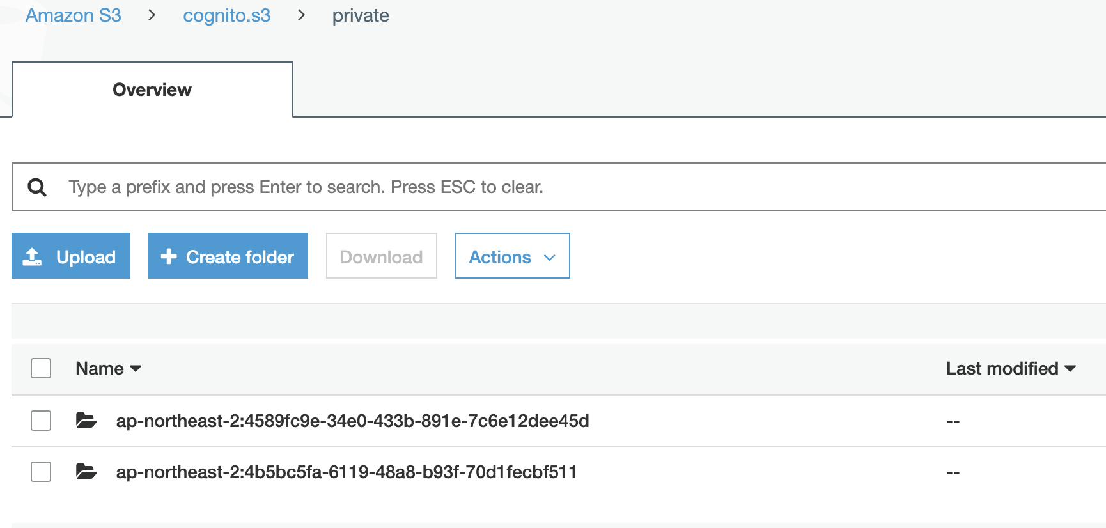Go to Amazon S3 breadcrumb link

[74, 15]
